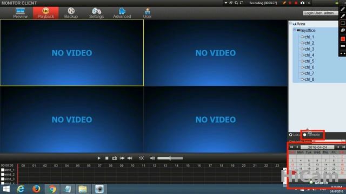Collapse the myoffice tree node
Screen dimensions: 346x194
[x=294, y=30]
